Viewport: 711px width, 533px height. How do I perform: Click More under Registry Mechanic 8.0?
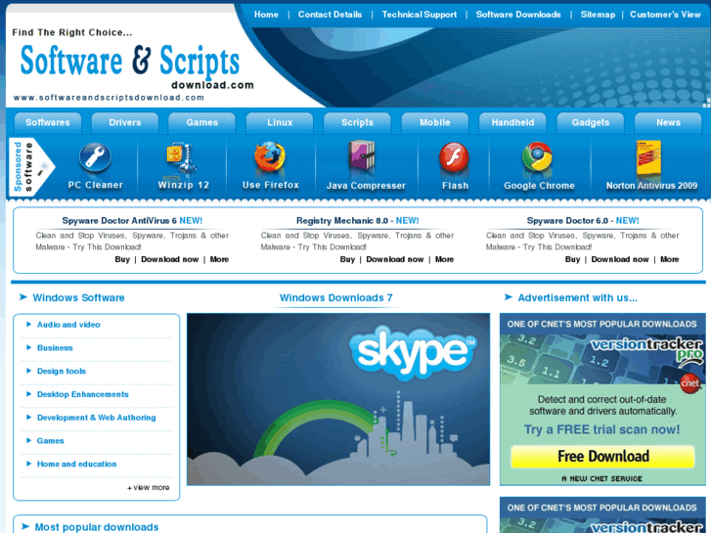[444, 259]
